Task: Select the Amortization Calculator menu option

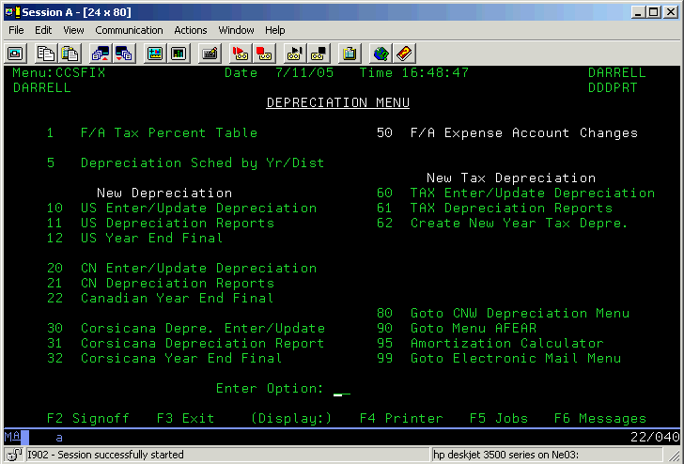Action: pos(506,343)
